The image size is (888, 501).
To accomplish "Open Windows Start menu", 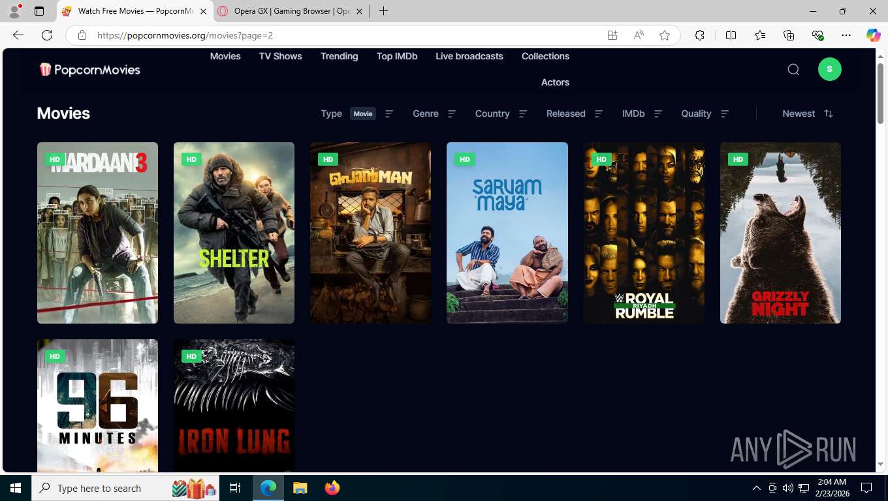I will [16, 488].
